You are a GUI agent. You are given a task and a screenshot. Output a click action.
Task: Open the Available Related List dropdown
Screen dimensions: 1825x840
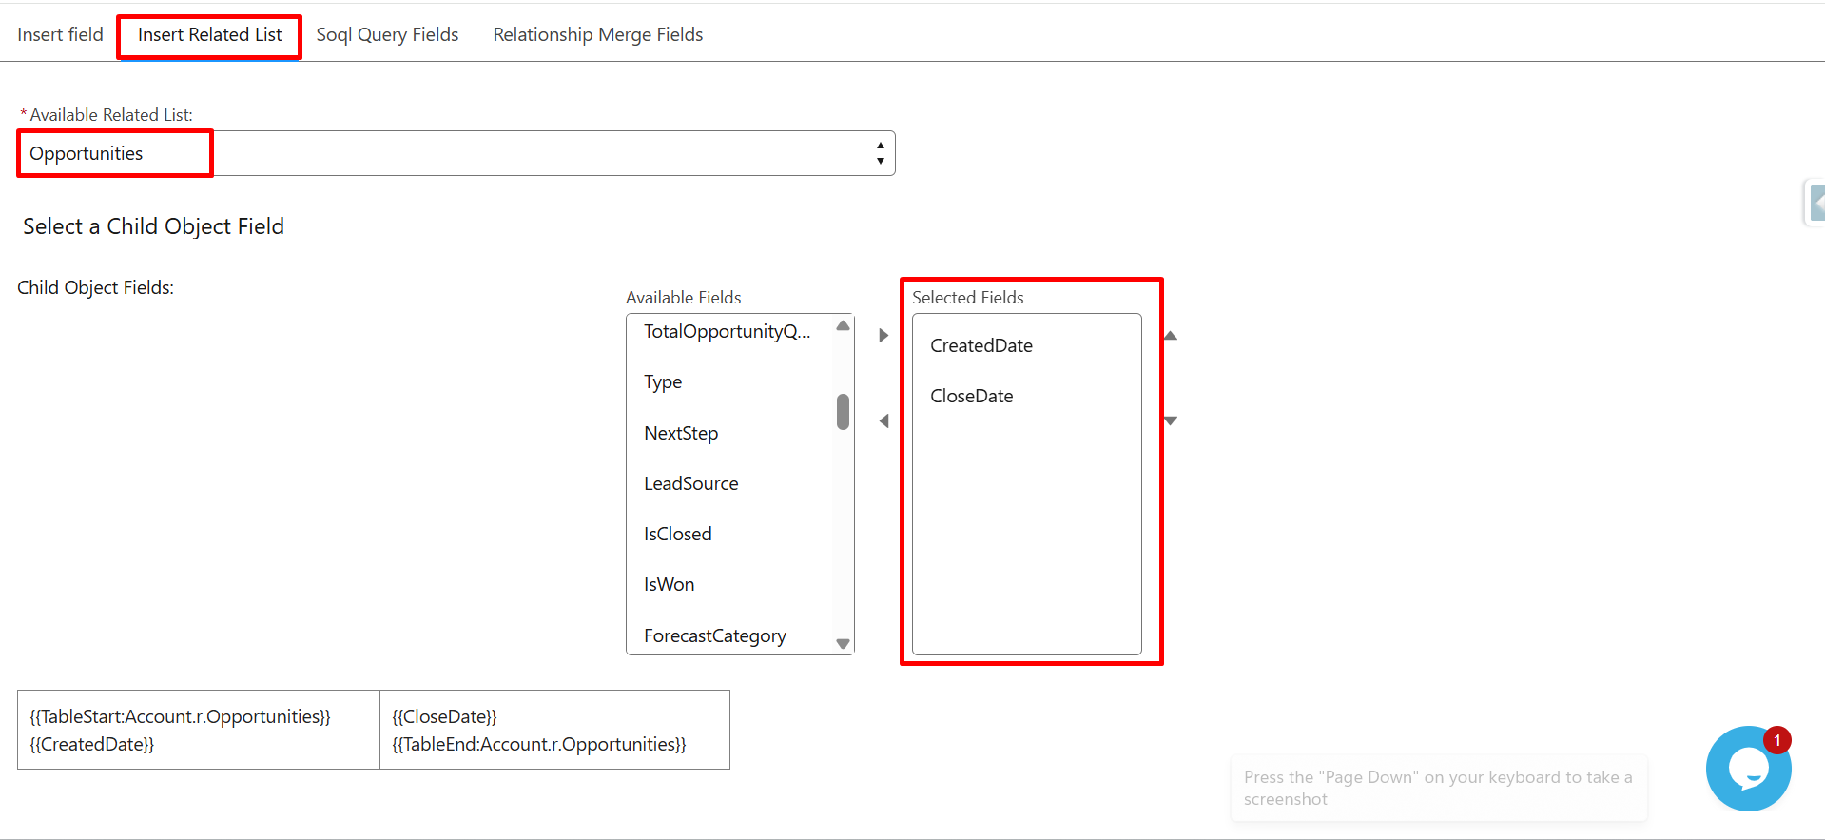(456, 153)
